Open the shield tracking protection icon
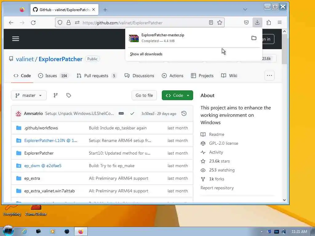The height and width of the screenshot is (236, 315). point(60,23)
